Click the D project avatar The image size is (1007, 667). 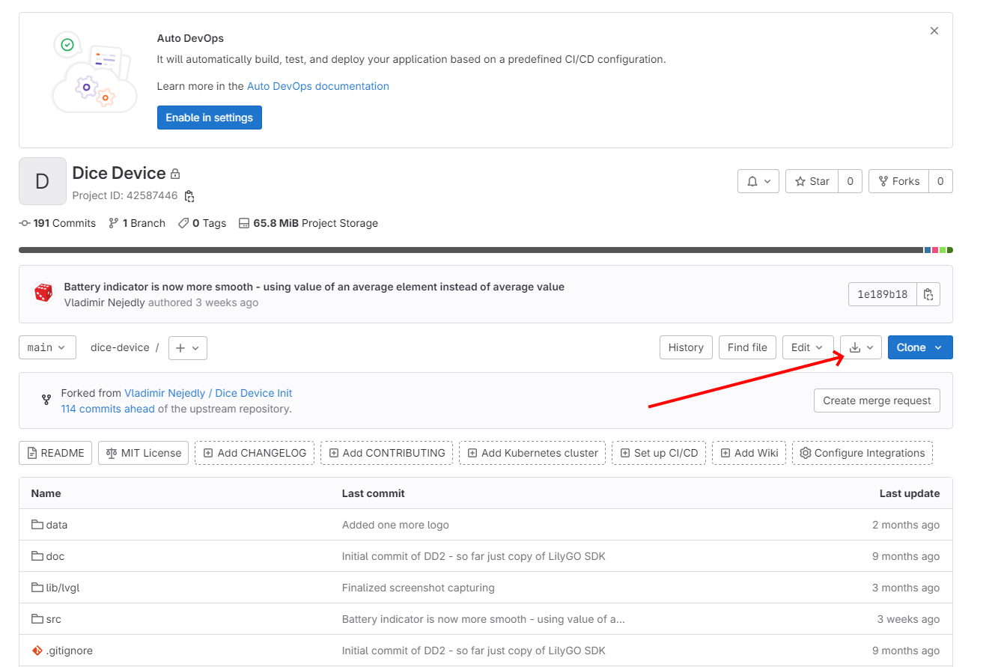43,181
